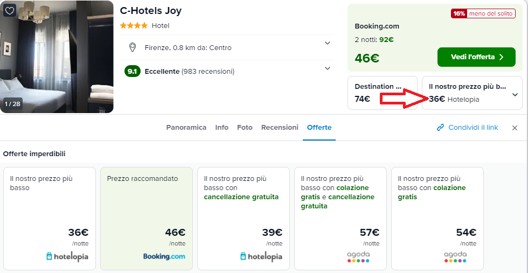The width and height of the screenshot is (528, 273).
Task: Go to the Recensioni tab
Action: tap(280, 128)
